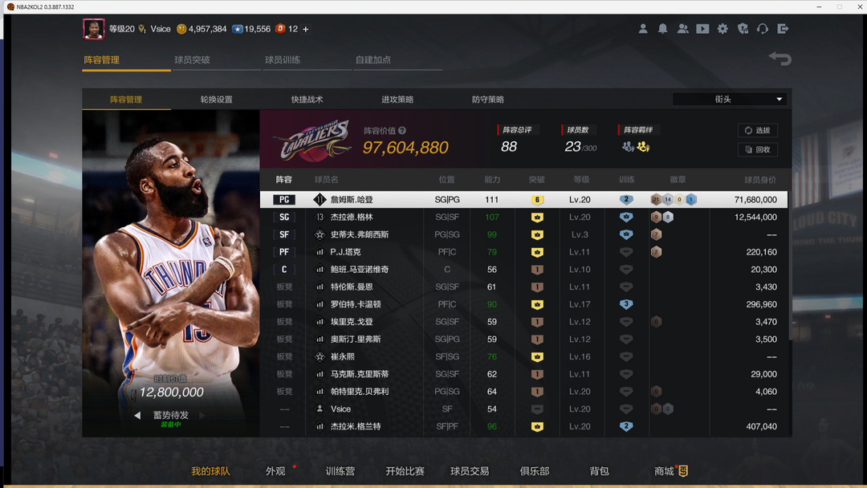This screenshot has width=867, height=488.
Task: Select the SG position slot
Action: click(x=284, y=218)
